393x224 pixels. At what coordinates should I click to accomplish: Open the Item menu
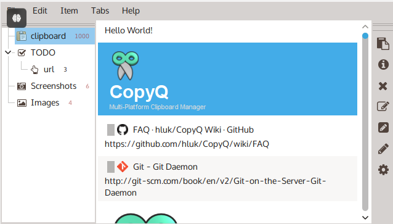[69, 10]
